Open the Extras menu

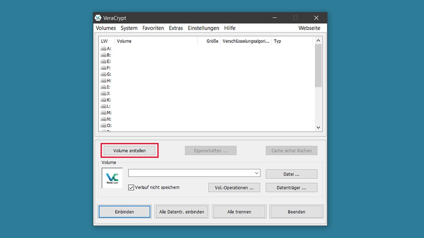[176, 28]
